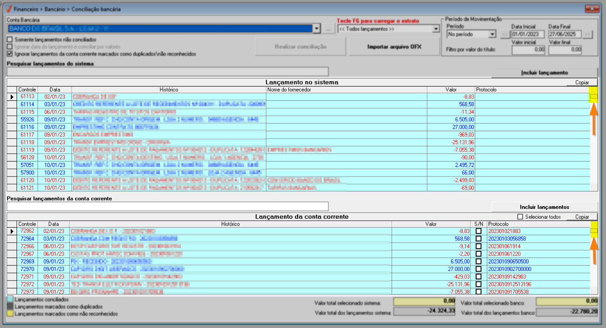Click 'Valor total dos lançamentos banco' field -22.780,20
606x328 pixels.
coord(567,312)
